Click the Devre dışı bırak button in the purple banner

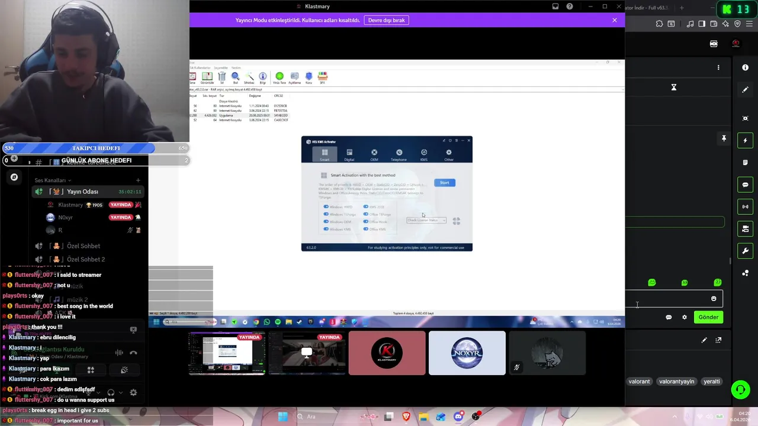click(x=387, y=20)
